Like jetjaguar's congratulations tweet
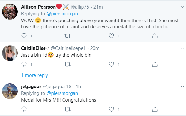The height and width of the screenshot is (116, 186). pos(112,109)
